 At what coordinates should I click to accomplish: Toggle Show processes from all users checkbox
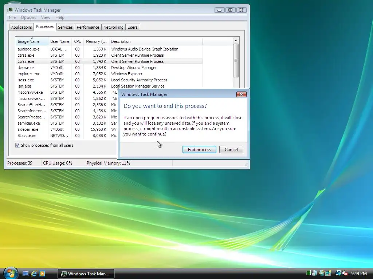tap(17, 145)
